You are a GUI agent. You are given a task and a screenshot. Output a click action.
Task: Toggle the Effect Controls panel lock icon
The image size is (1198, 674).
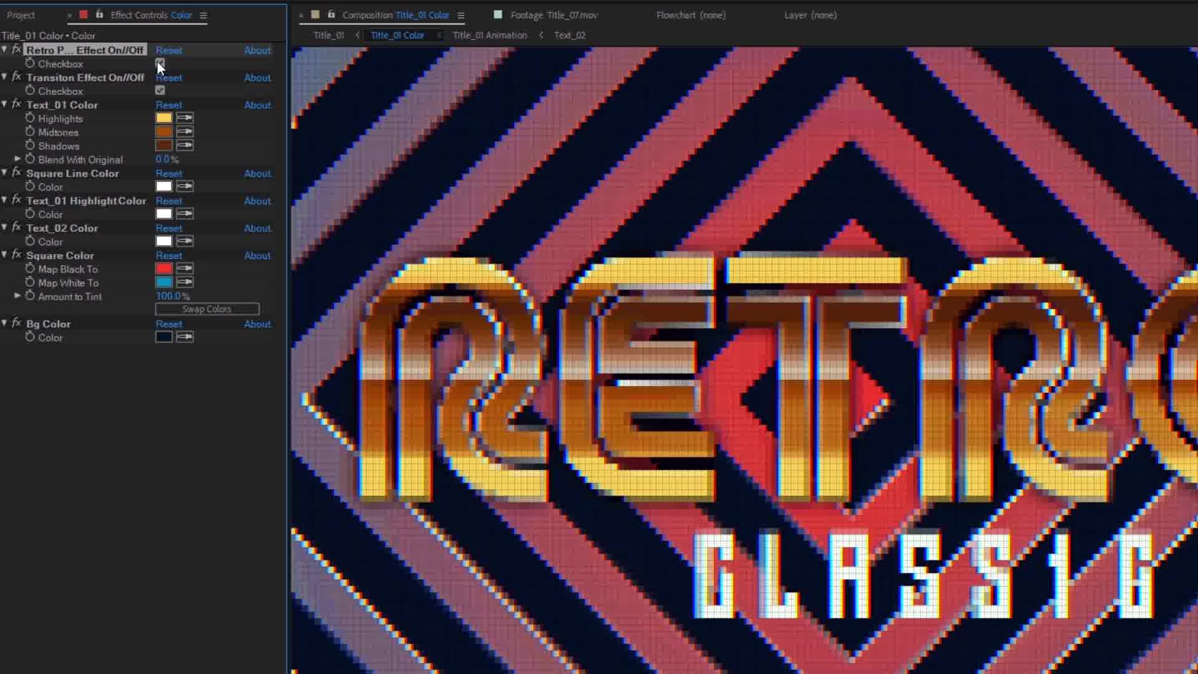(99, 14)
